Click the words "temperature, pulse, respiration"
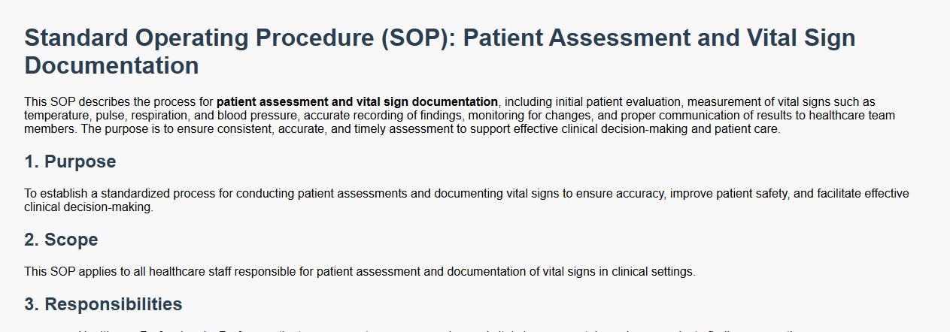The image size is (950, 332). pos(106,116)
